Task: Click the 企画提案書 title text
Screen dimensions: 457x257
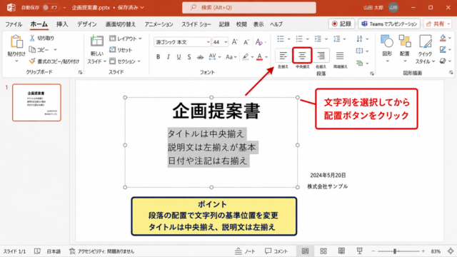Action: pos(216,111)
